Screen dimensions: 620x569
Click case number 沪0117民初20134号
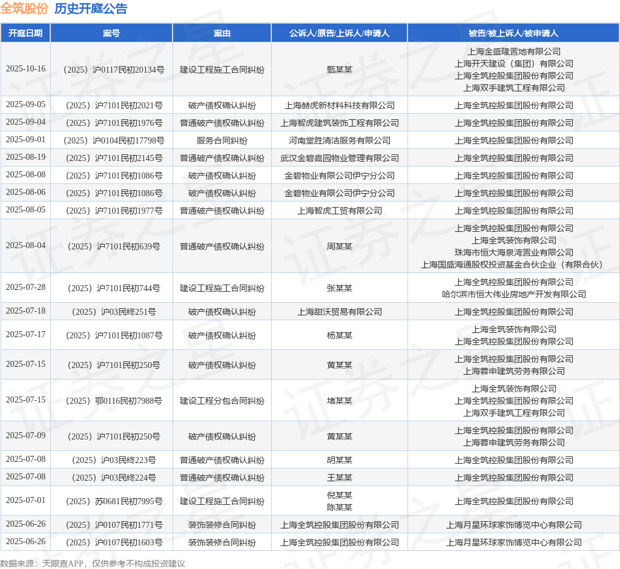point(114,70)
